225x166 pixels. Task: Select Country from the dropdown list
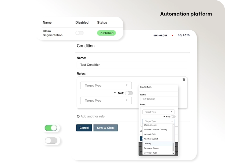147,143
